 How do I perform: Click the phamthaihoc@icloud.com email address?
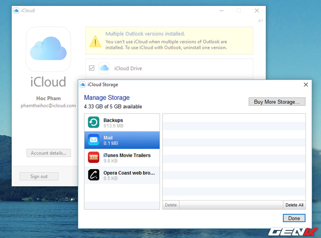[48, 106]
